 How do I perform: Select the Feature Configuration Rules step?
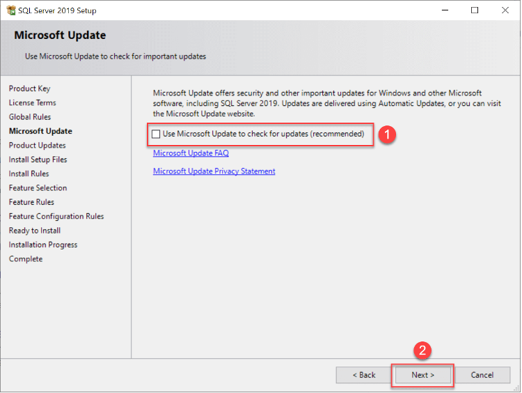56,216
